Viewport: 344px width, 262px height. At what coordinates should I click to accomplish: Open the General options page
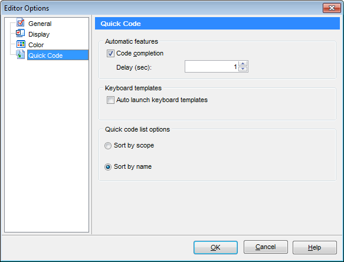(40, 24)
